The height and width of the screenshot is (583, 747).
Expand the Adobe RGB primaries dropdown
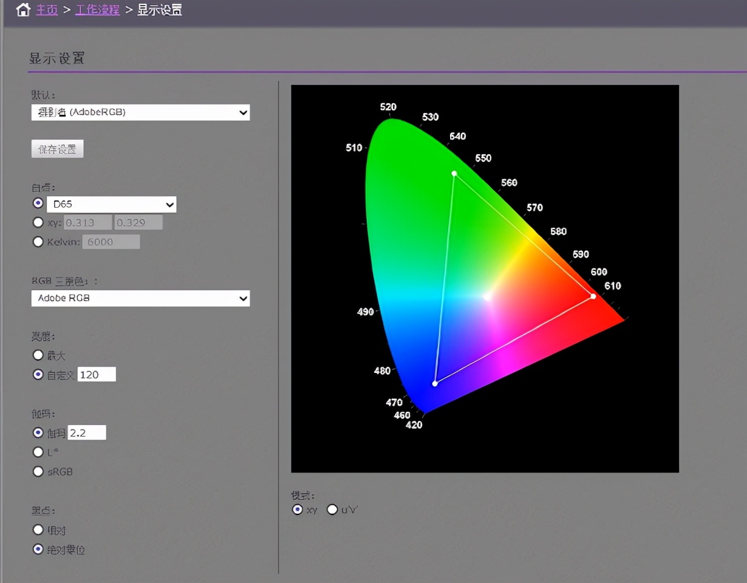[x=140, y=298]
